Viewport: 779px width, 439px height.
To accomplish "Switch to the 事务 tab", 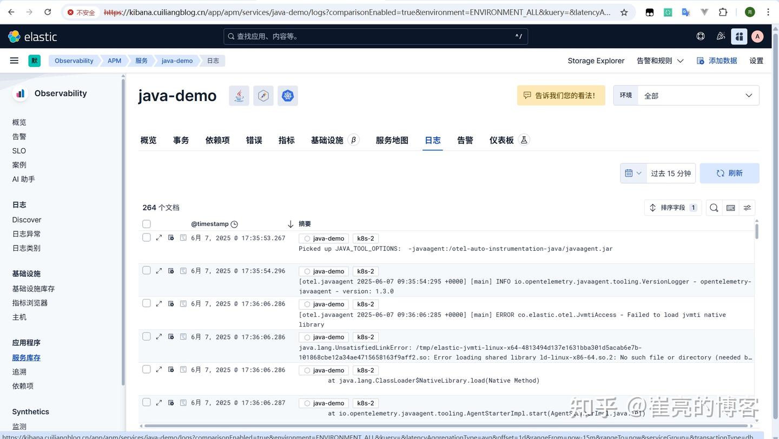I will point(181,140).
